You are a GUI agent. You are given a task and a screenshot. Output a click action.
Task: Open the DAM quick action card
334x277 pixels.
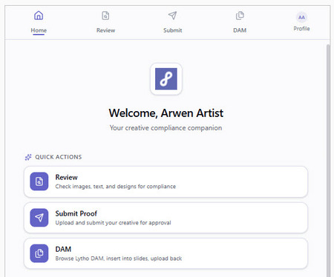(x=166, y=253)
